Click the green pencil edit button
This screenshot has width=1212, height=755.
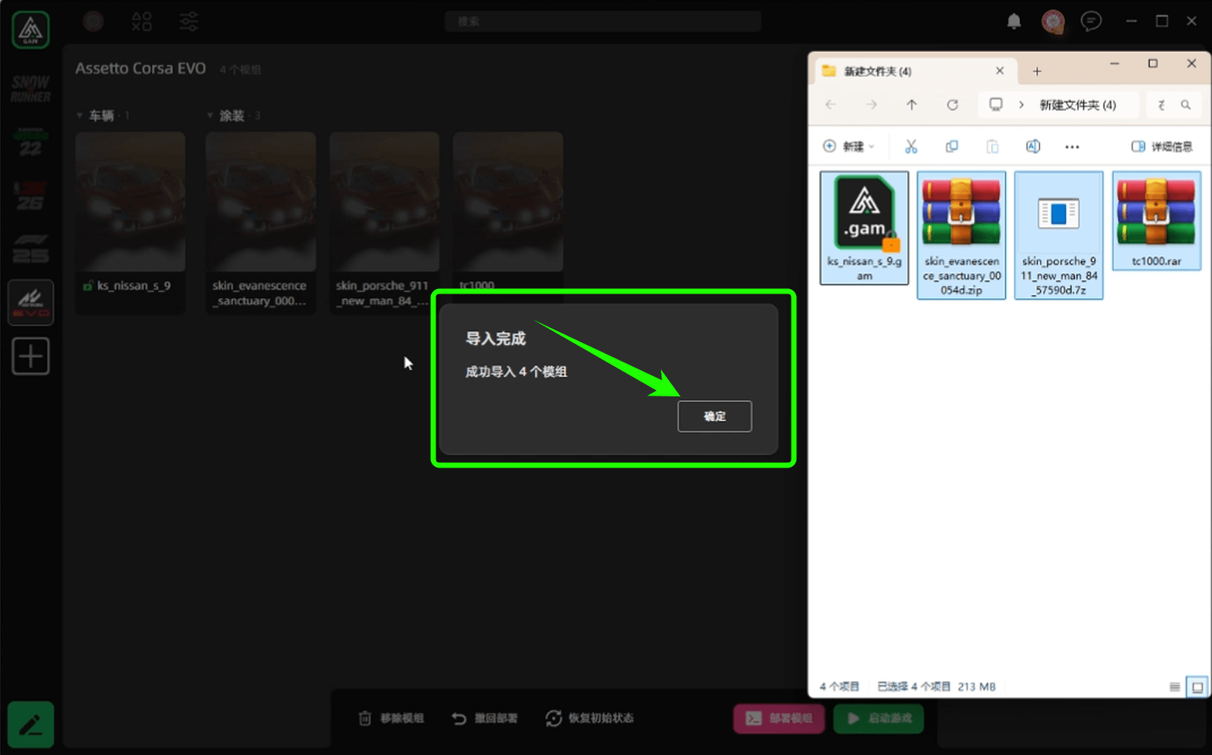(x=30, y=725)
